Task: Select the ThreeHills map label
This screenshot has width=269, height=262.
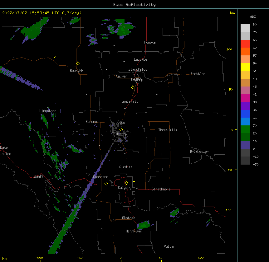Action: coord(168,130)
